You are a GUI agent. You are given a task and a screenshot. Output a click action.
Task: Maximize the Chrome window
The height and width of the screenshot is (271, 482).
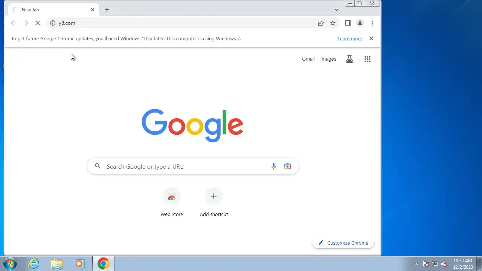pos(359,3)
